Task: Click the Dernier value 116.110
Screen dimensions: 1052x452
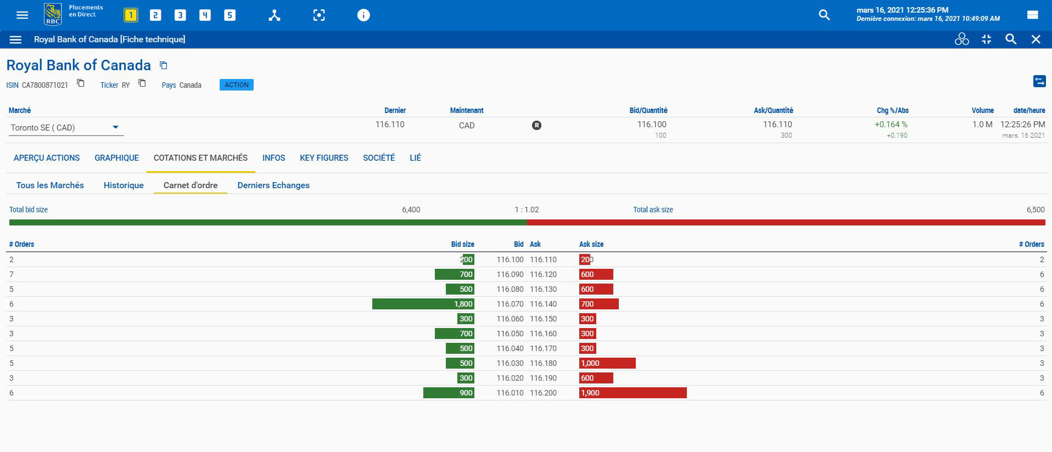Action: (x=390, y=125)
